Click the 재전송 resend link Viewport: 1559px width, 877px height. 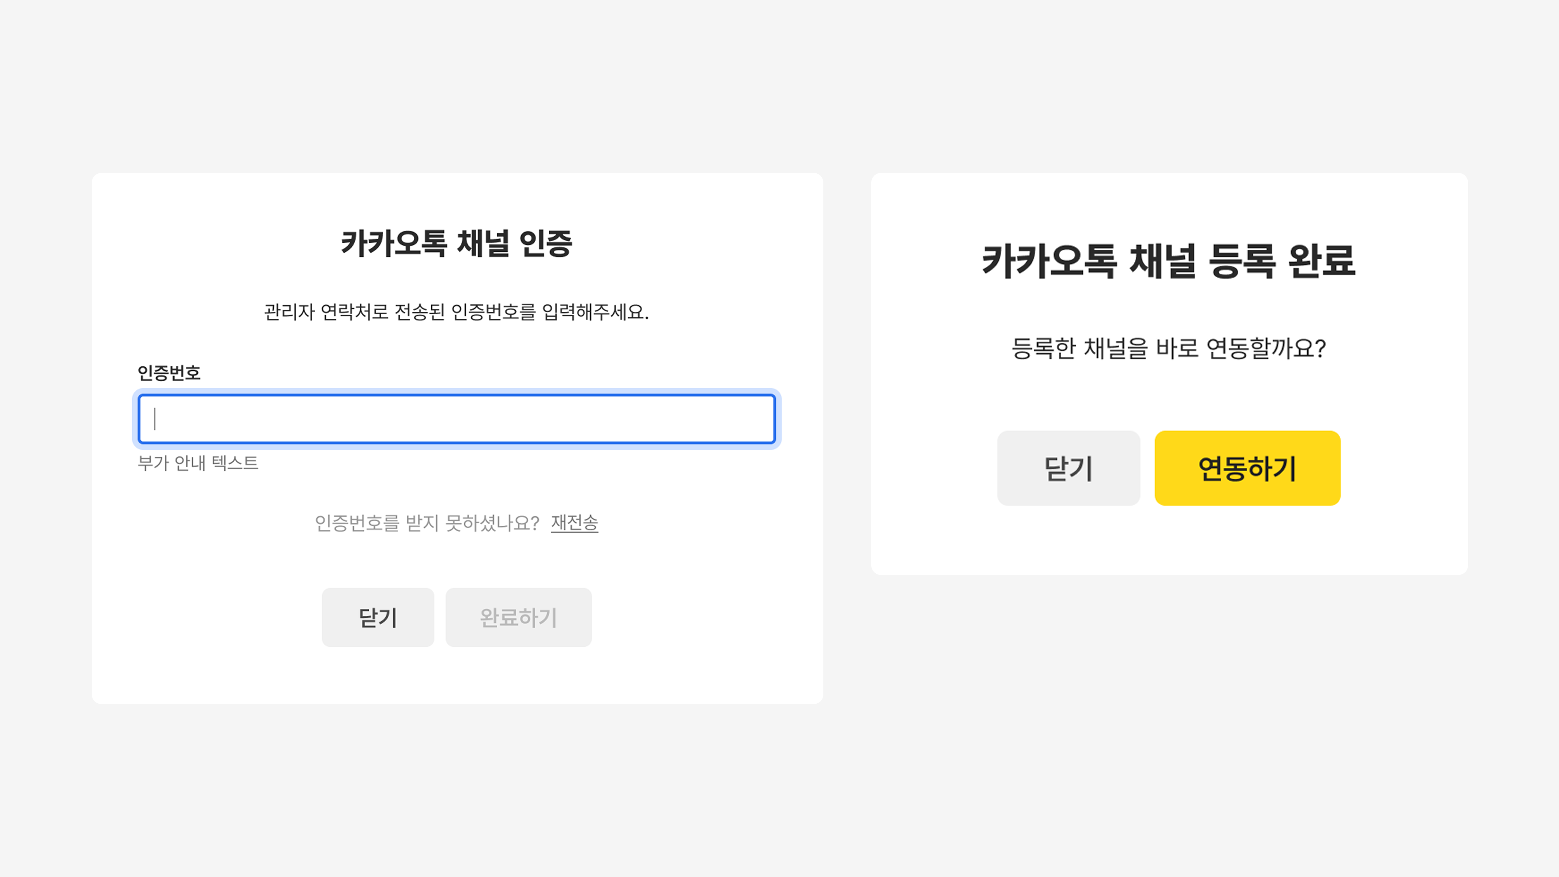[x=574, y=523]
